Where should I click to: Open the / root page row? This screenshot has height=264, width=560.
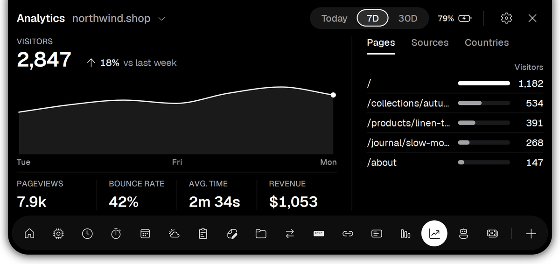pyautogui.click(x=455, y=83)
